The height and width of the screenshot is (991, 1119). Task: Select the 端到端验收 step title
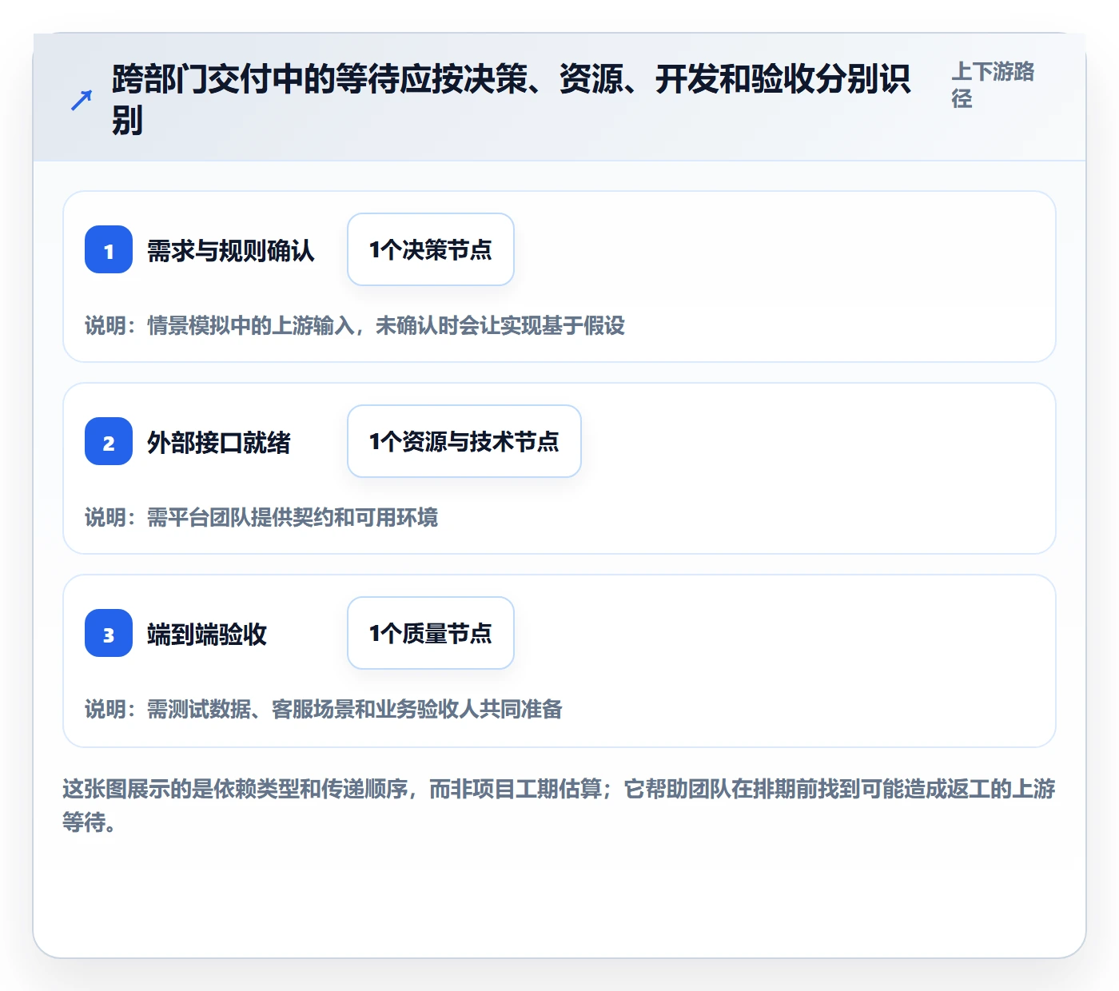206,635
